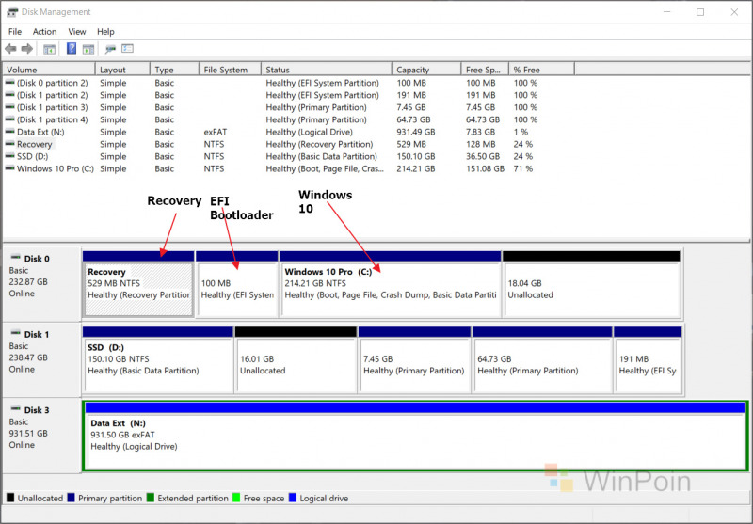
Task: Click the Disk 0 disk icon in graphical view
Action: (x=16, y=257)
